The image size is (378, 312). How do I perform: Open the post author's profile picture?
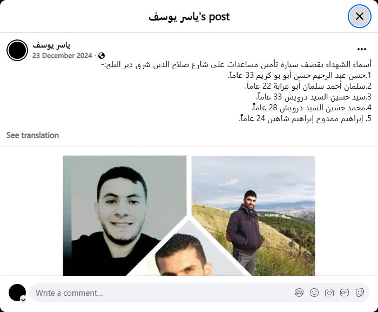click(17, 50)
